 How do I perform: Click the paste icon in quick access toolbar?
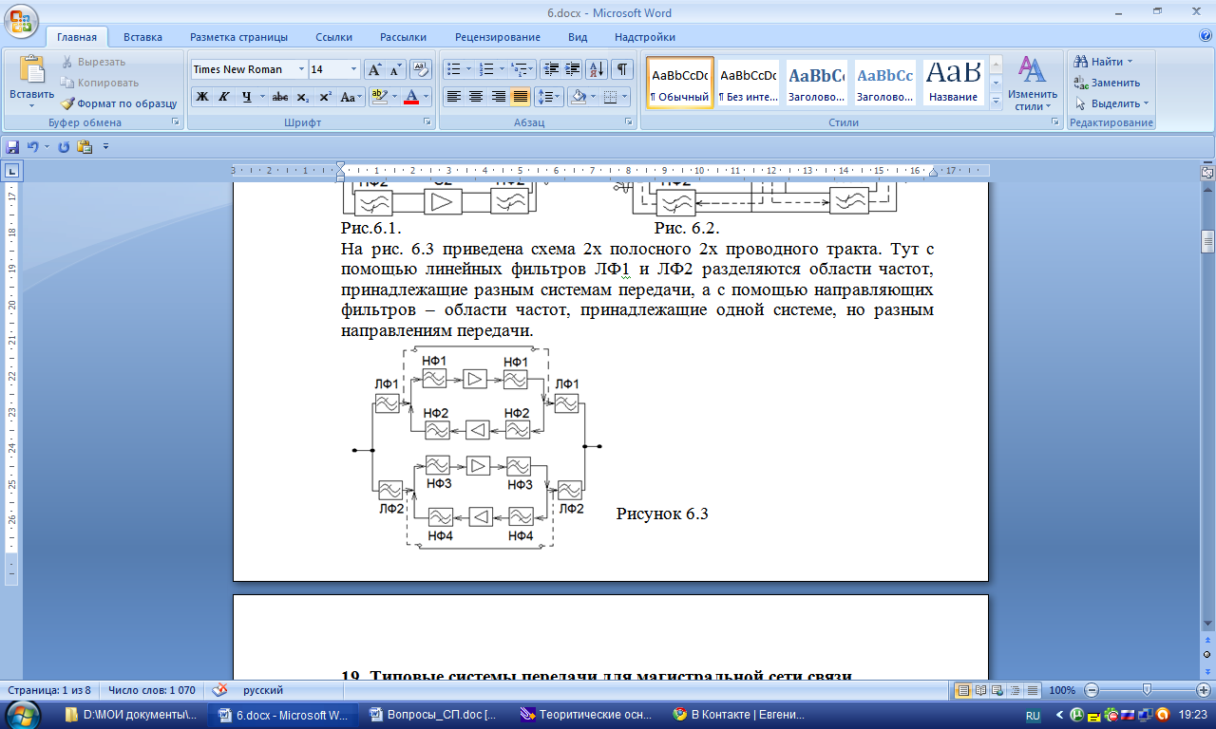[x=85, y=147]
